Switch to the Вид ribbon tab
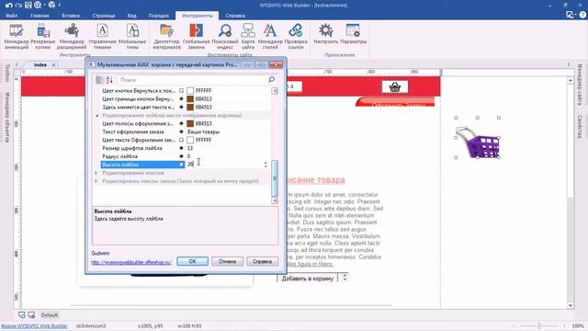This screenshot has width=588, height=331. click(131, 16)
